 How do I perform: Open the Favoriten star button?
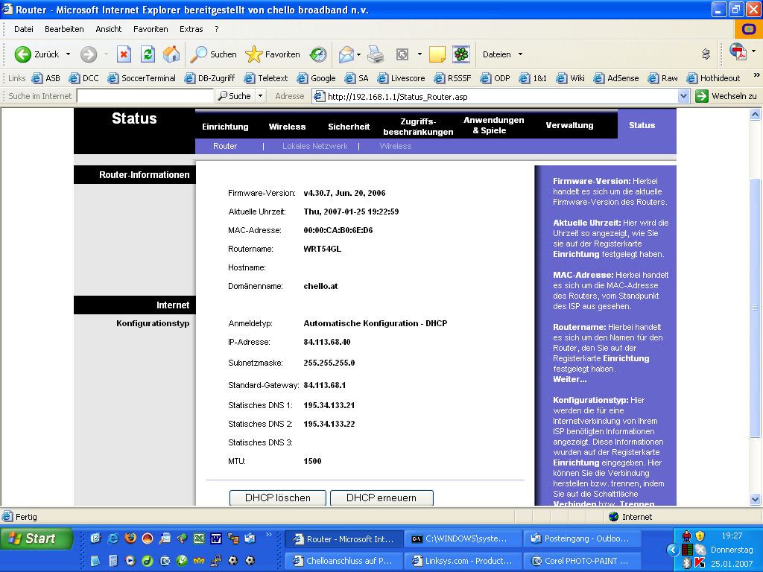(x=273, y=54)
